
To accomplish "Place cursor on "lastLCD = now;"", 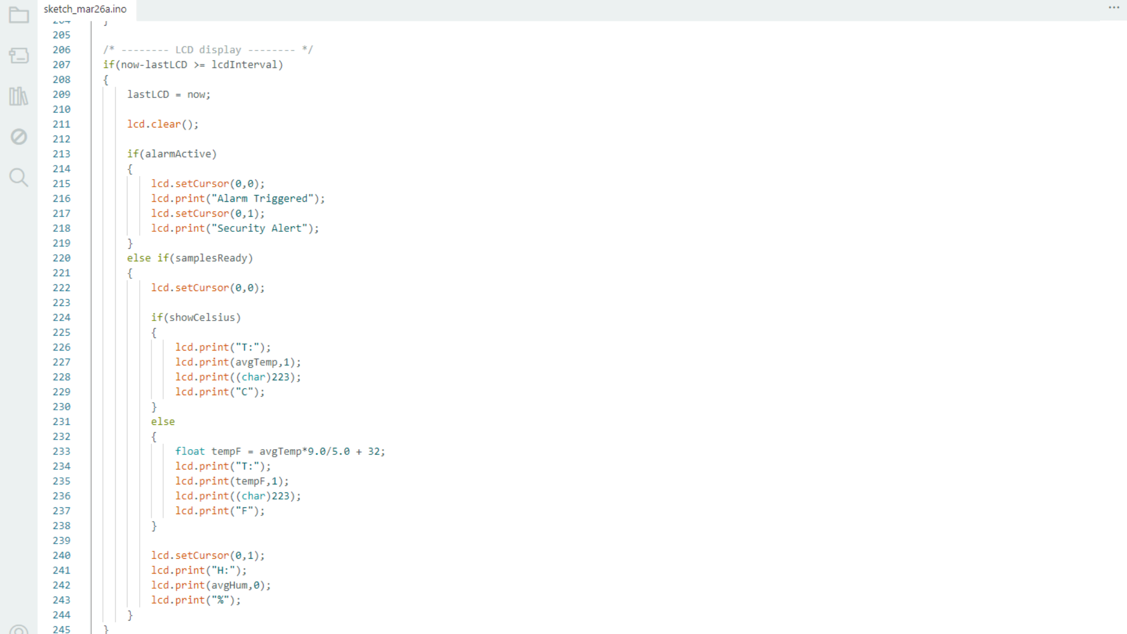I will 168,95.
